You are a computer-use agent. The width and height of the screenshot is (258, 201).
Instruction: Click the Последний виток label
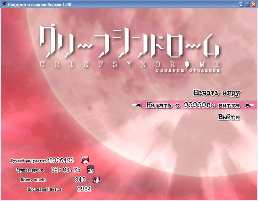(44, 189)
